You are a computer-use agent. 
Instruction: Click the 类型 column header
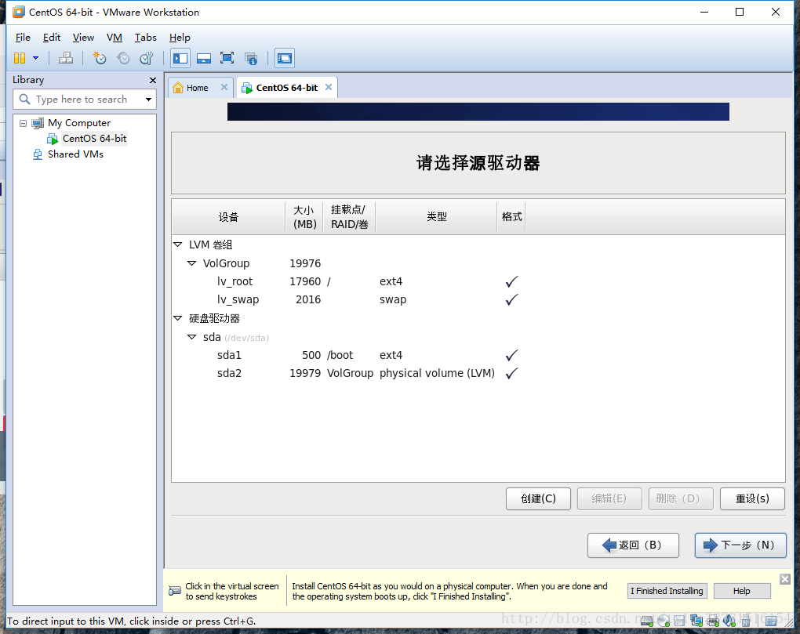click(x=436, y=216)
